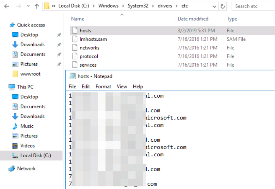Click the folder icon in address bar
Image resolution: width=275 pixels, height=189 pixels.
[47, 6]
